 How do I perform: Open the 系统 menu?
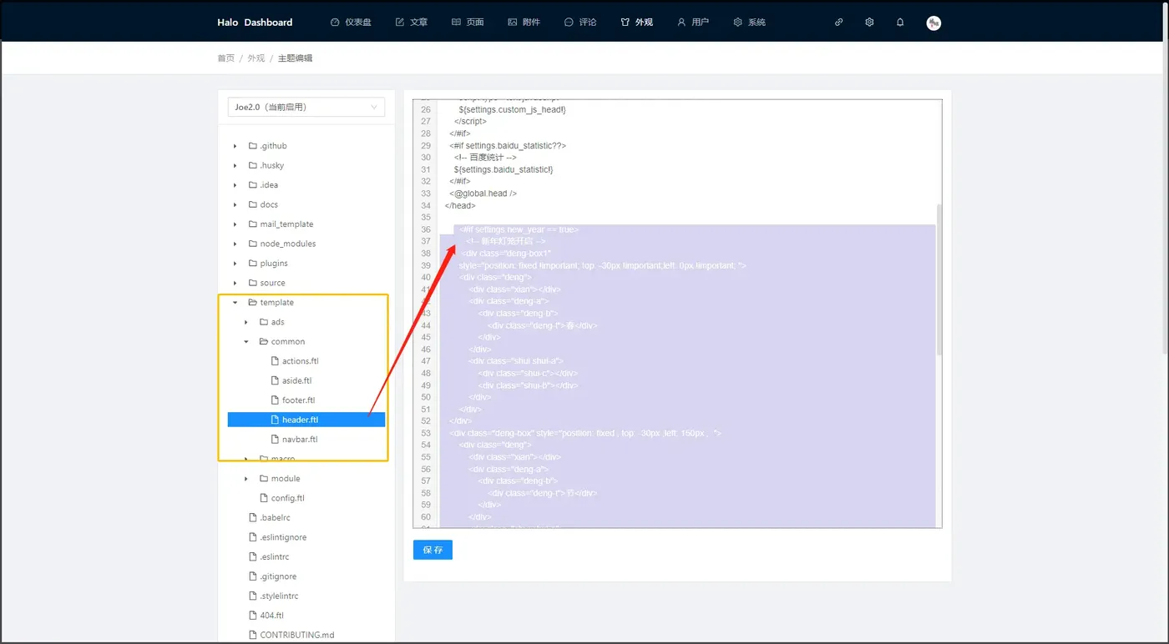pyautogui.click(x=749, y=23)
